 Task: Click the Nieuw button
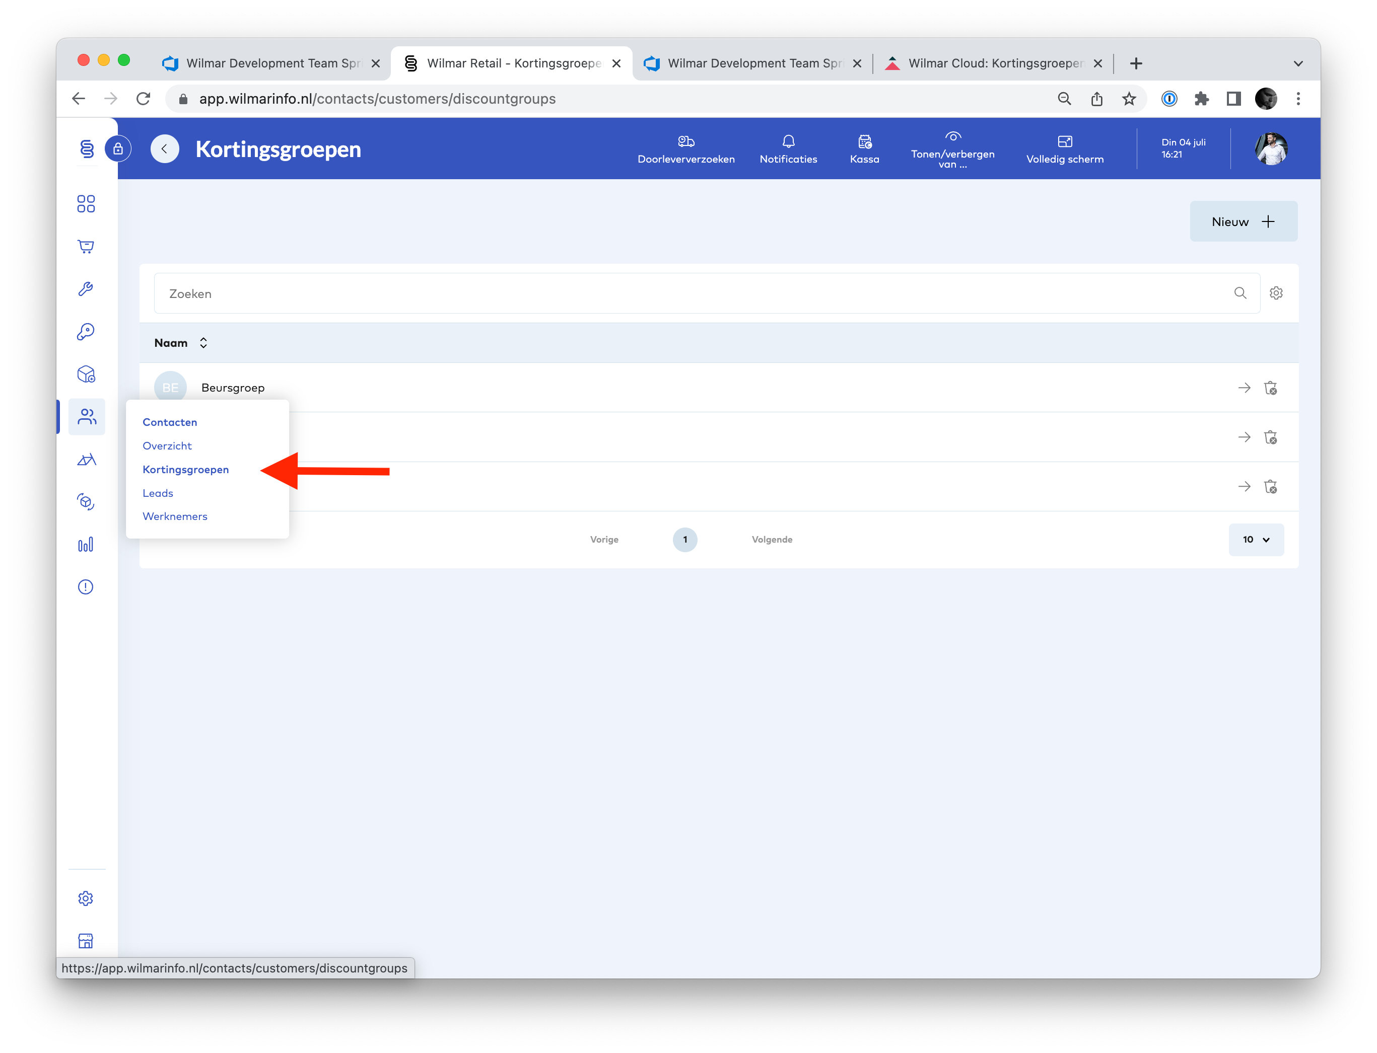1243,221
